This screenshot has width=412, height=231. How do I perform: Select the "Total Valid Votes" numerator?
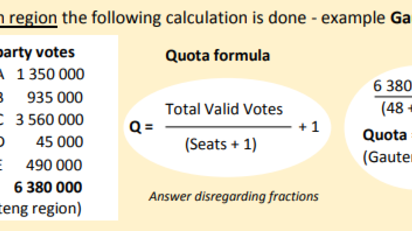(x=224, y=109)
